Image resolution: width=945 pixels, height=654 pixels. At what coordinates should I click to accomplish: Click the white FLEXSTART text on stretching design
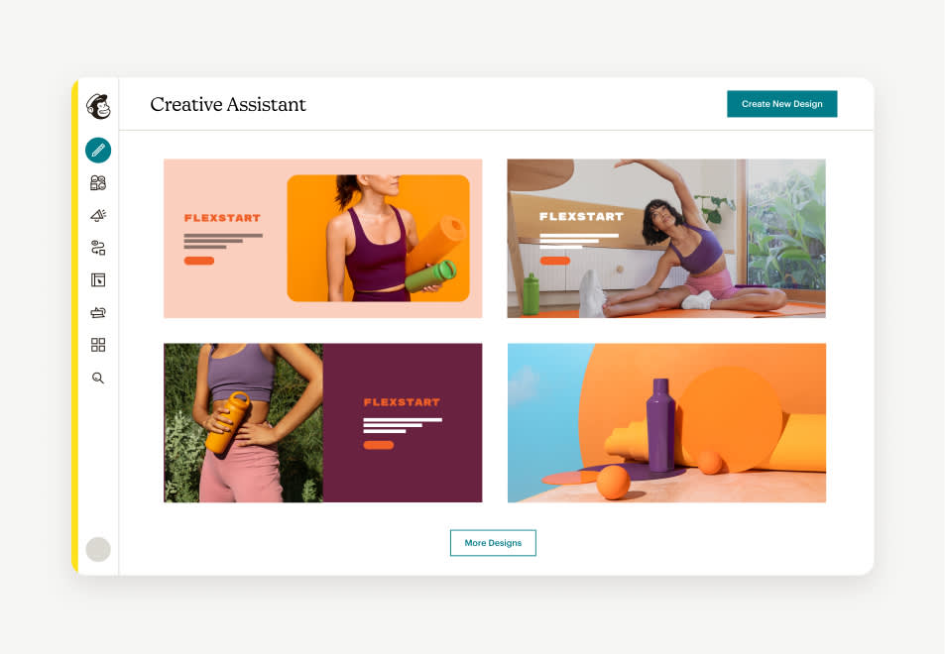(x=582, y=217)
